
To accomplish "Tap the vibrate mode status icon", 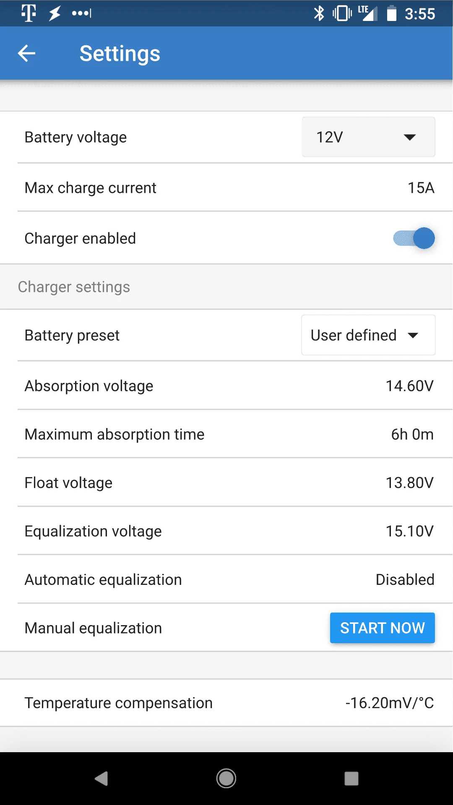I will click(342, 13).
